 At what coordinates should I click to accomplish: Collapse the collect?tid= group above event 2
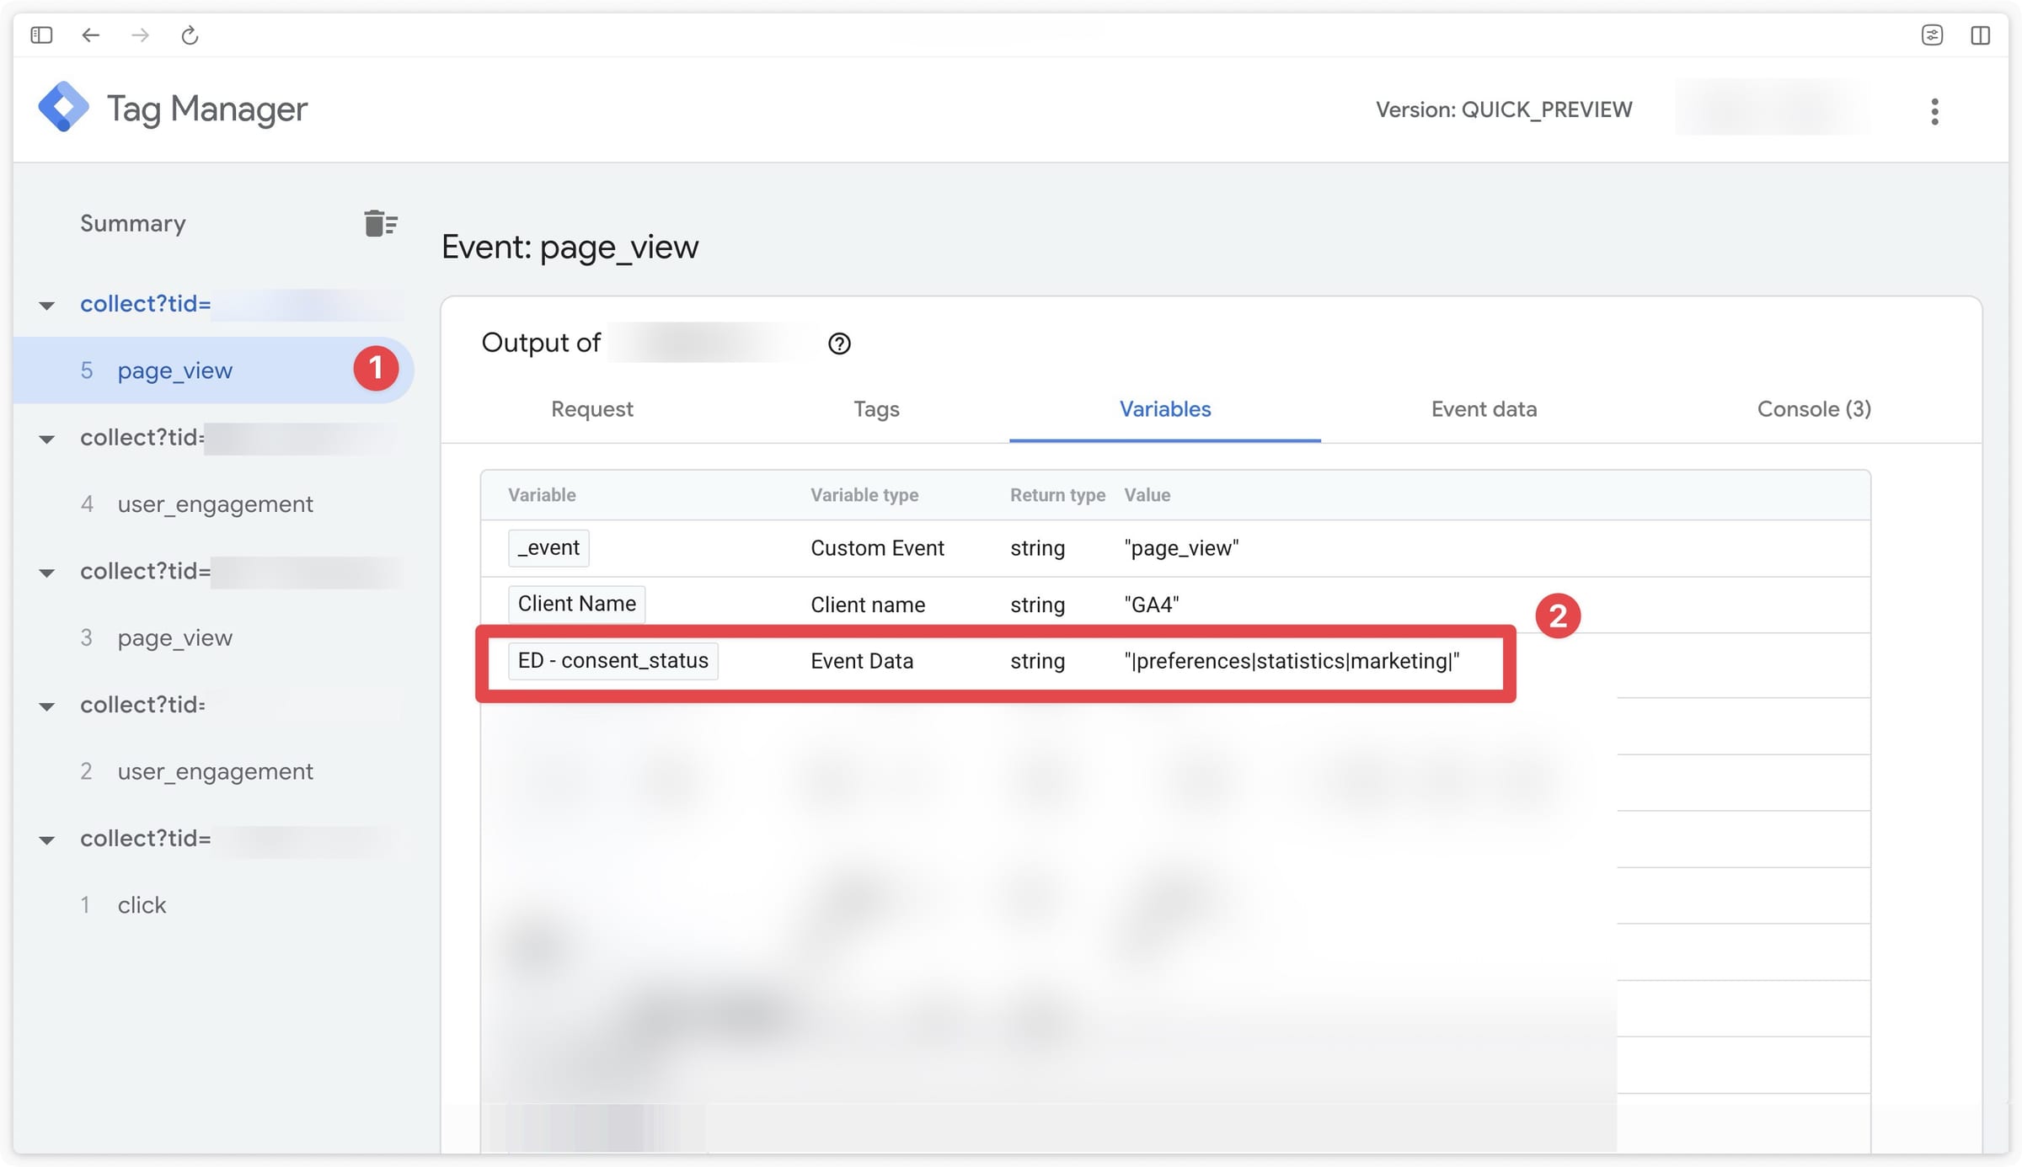[47, 706]
